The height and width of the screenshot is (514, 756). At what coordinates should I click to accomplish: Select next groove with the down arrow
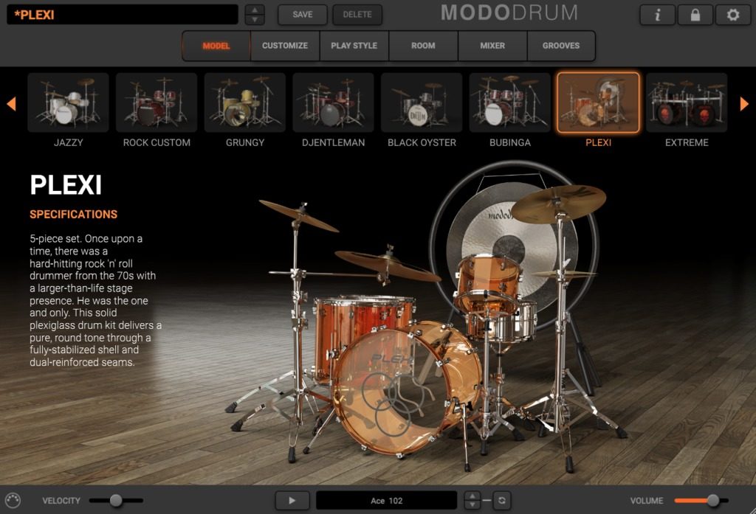click(x=472, y=505)
